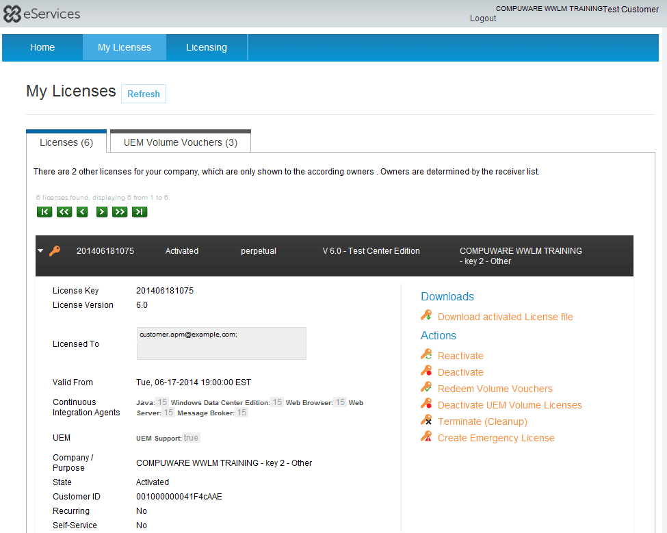The image size is (667, 533).
Task: Click Terminate (Cleanup) link
Action: 482,421
